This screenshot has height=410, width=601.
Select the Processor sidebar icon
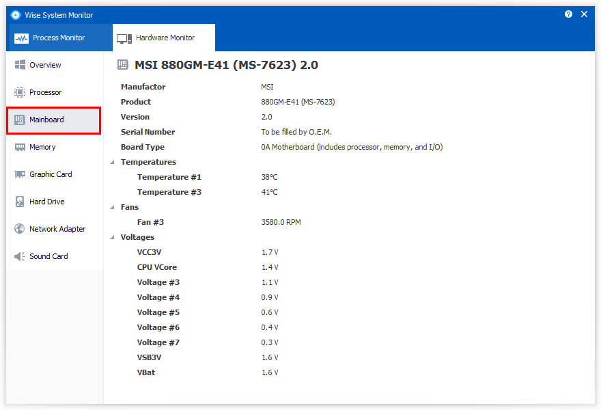19,92
